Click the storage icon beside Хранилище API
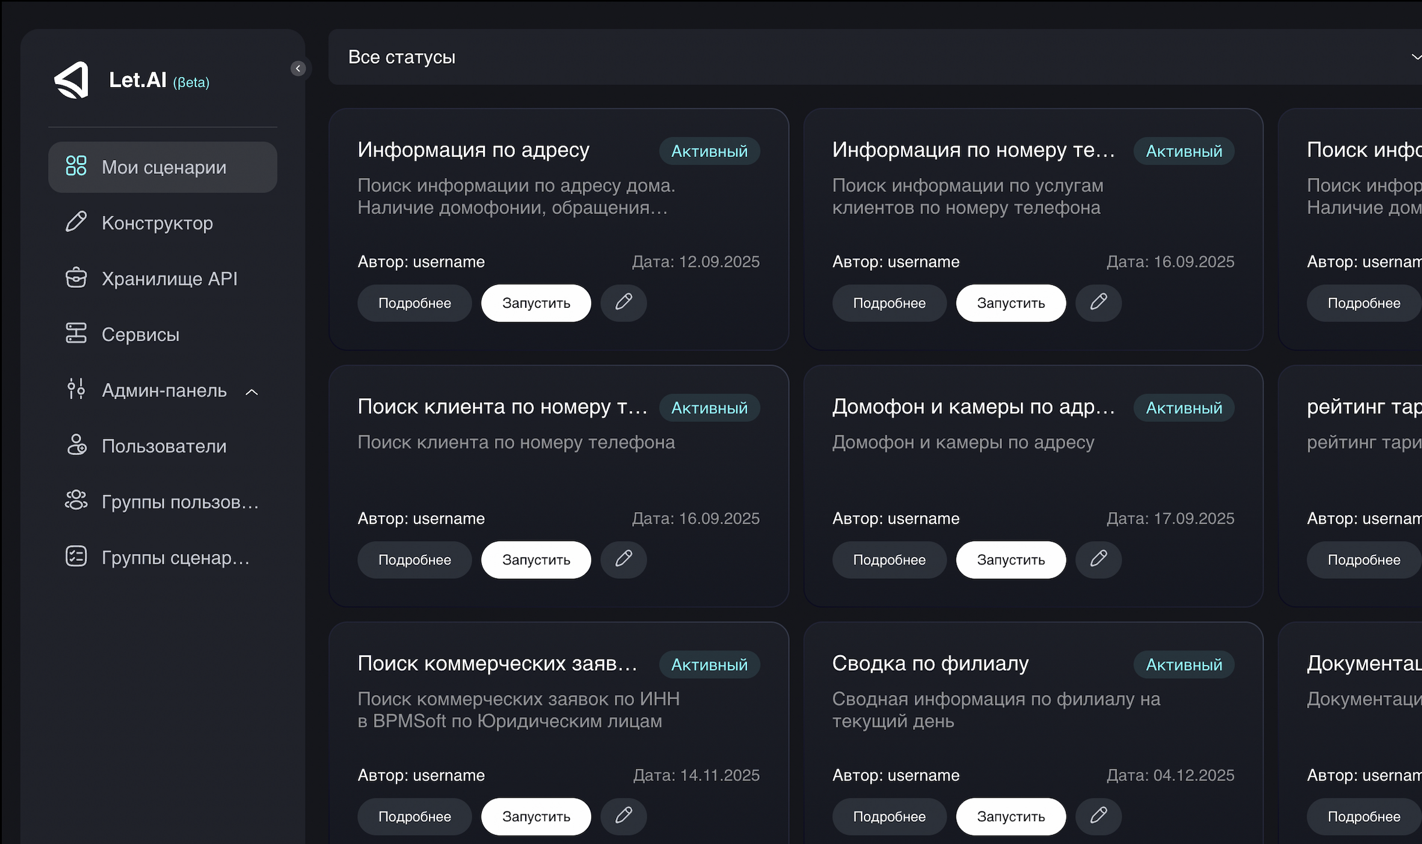Image resolution: width=1422 pixels, height=844 pixels. coord(76,278)
